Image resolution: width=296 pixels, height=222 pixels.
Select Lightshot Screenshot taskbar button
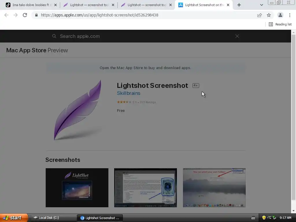tap(100, 218)
